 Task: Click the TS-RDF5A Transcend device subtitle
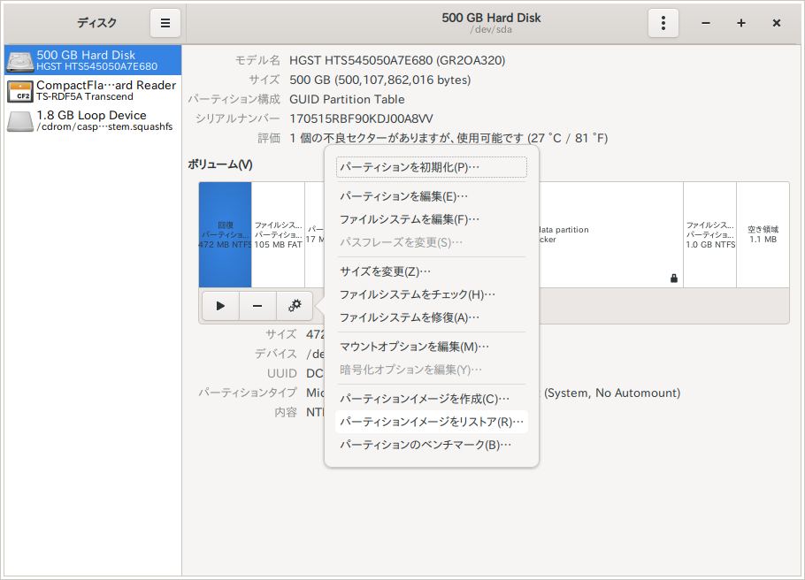click(85, 96)
